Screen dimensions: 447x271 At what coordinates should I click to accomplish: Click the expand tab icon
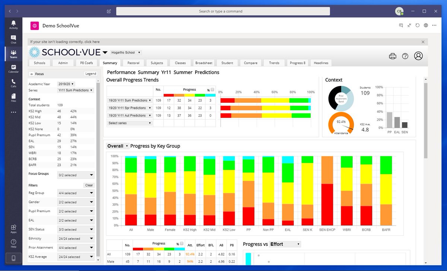tap(409, 25)
